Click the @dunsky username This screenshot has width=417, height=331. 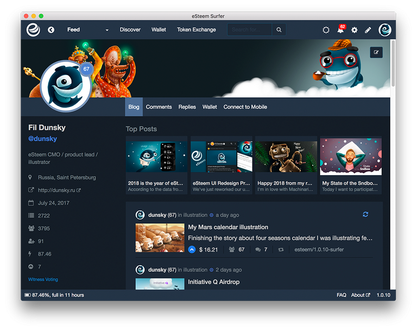point(42,139)
